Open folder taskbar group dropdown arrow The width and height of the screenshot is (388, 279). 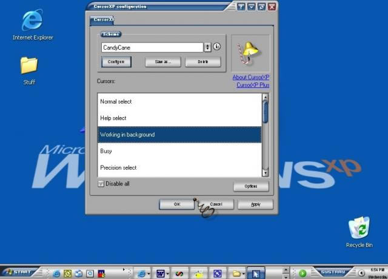pos(244,274)
